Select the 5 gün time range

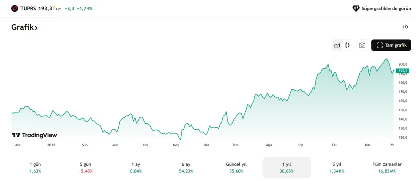(85, 167)
